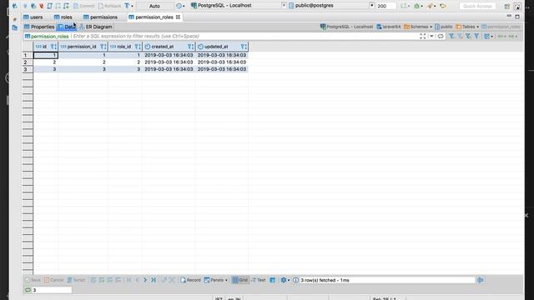Image resolution: width=534 pixels, height=300 pixels.
Task: Click the role_id column header
Action: (125, 47)
